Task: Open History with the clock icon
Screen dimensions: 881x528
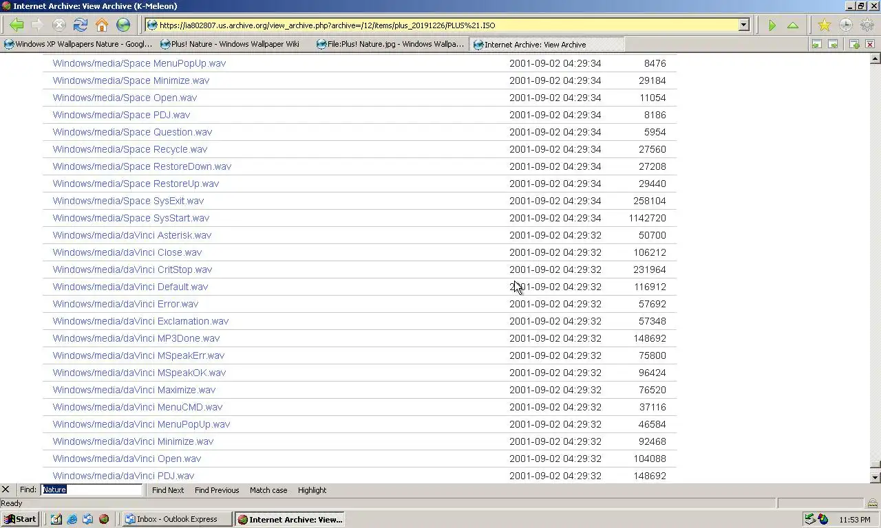Action: click(845, 25)
